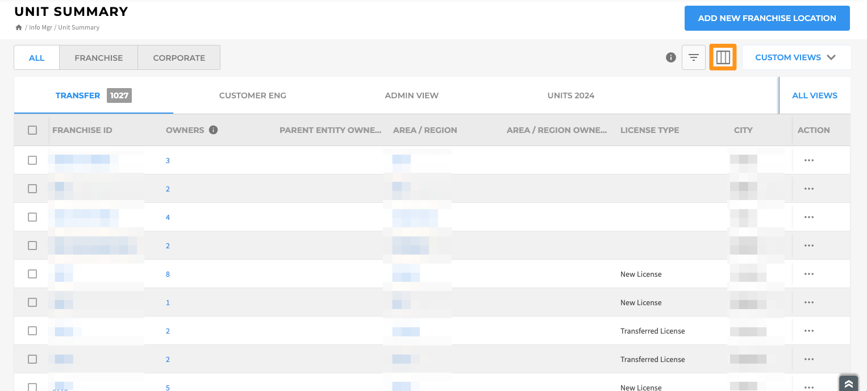Sort by the Franchise ID column header
The image size is (867, 391).
(82, 130)
